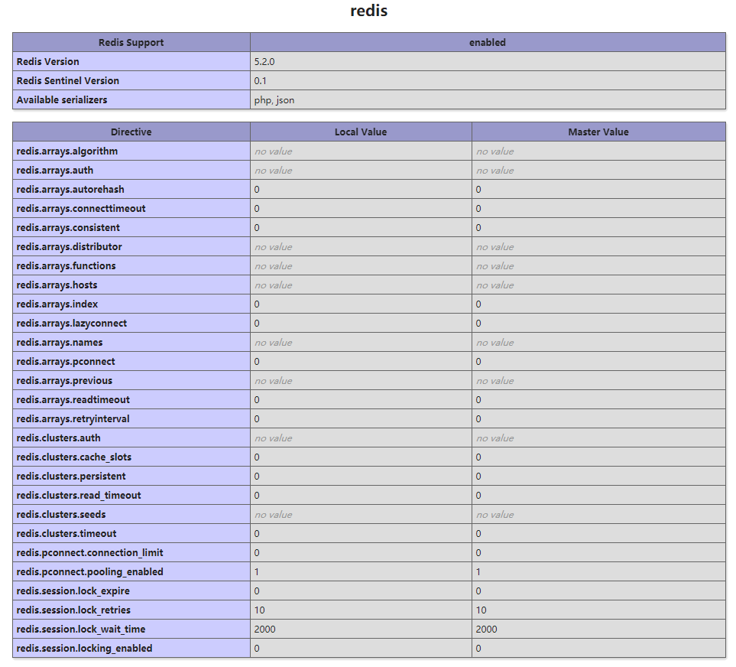The height and width of the screenshot is (667, 736).
Task: Click master value '0' of redis.session.locking_enabled
Action: click(478, 649)
